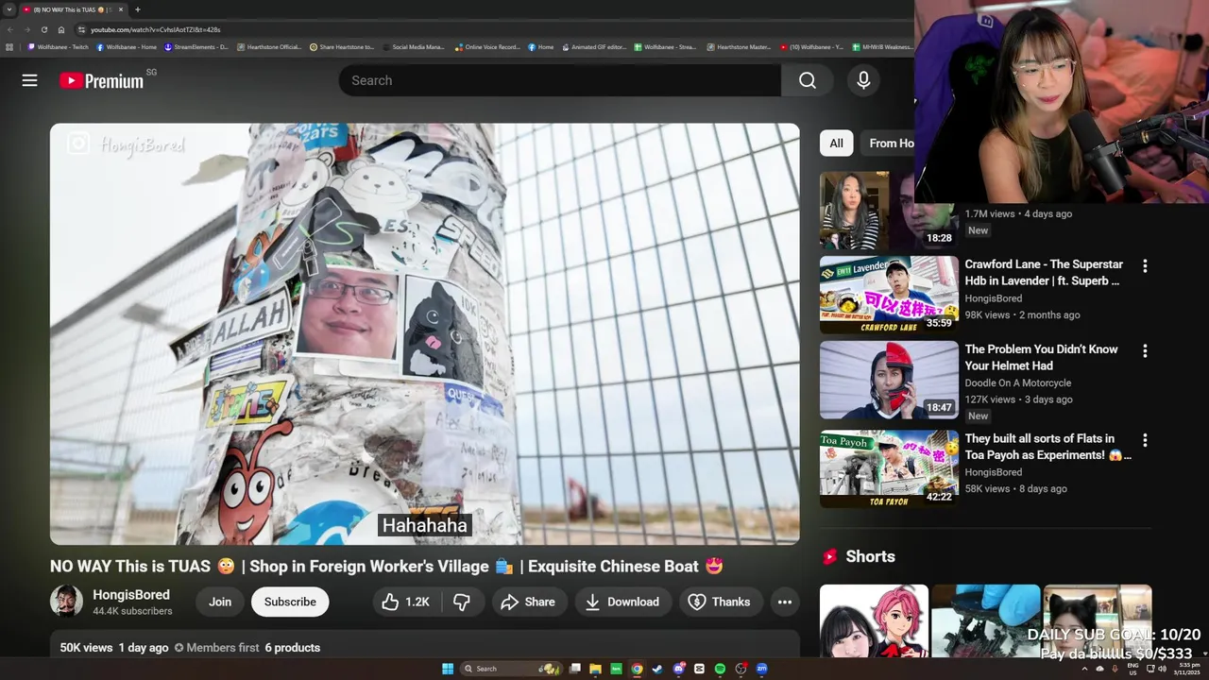Open the YouTube guide hamburger menu
1209x680 pixels.
[29, 80]
